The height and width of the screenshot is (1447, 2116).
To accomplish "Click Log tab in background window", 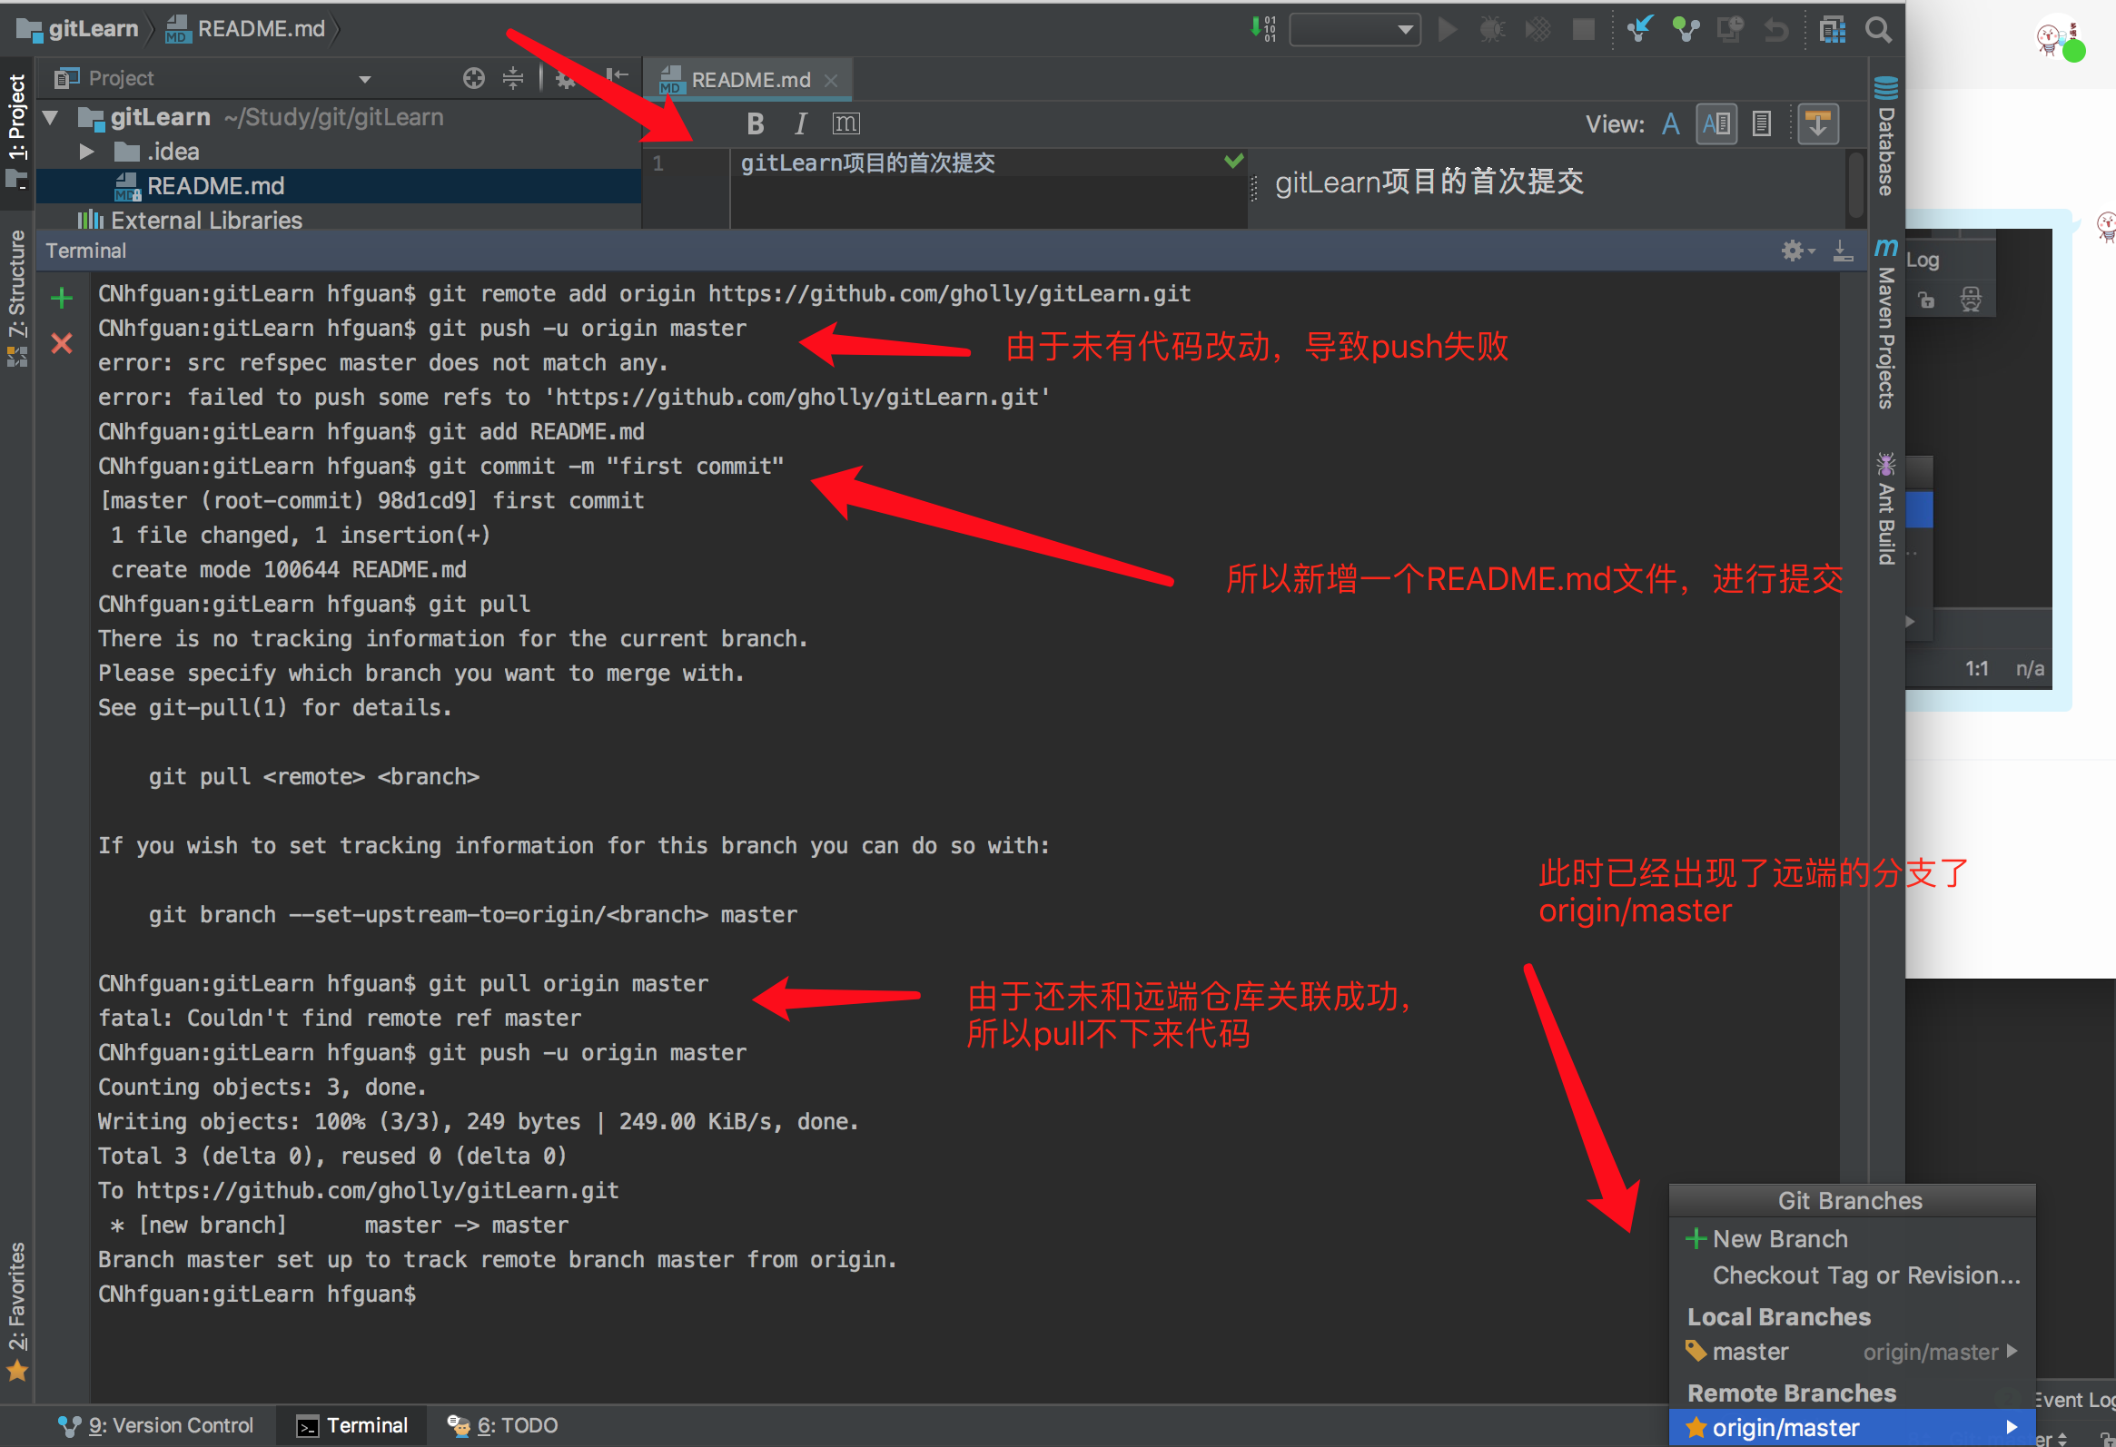I will [x=1922, y=261].
